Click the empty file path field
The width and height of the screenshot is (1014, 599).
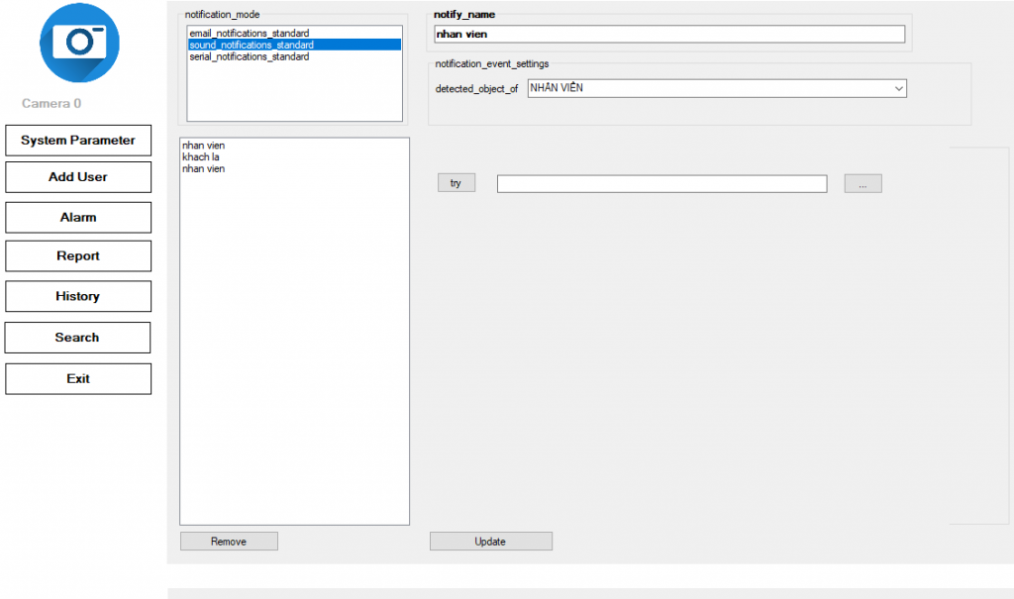pos(661,184)
